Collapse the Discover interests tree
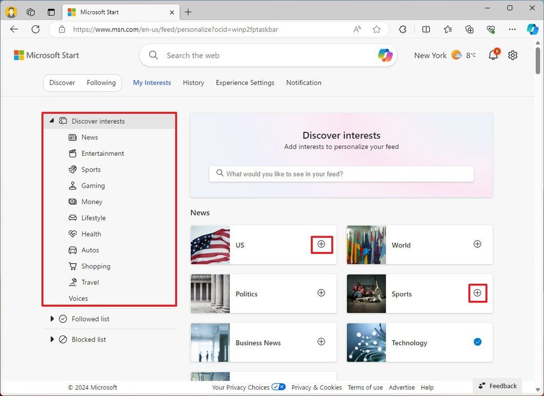This screenshot has width=544, height=396. 52,121
